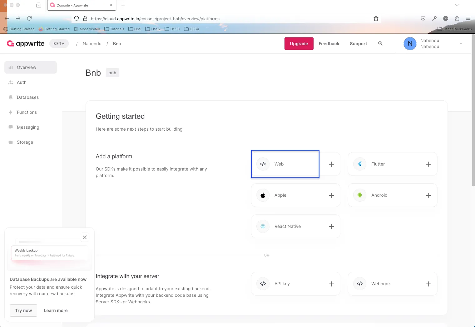Add Web platform with plus icon
This screenshot has height=327, width=475.
[x=331, y=164]
